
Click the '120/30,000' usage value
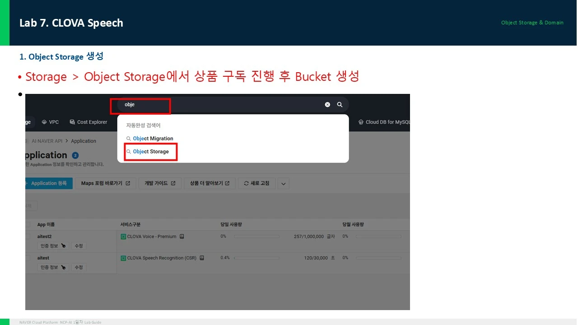coord(317,258)
